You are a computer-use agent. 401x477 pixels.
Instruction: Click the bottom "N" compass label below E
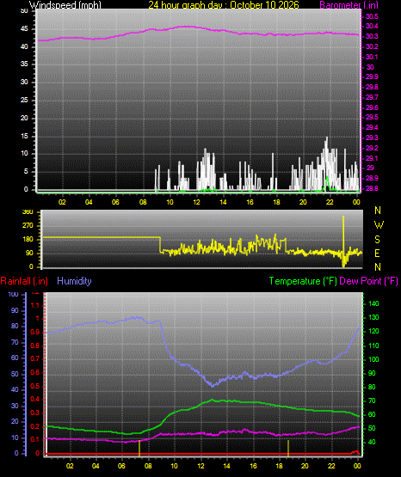(x=378, y=267)
